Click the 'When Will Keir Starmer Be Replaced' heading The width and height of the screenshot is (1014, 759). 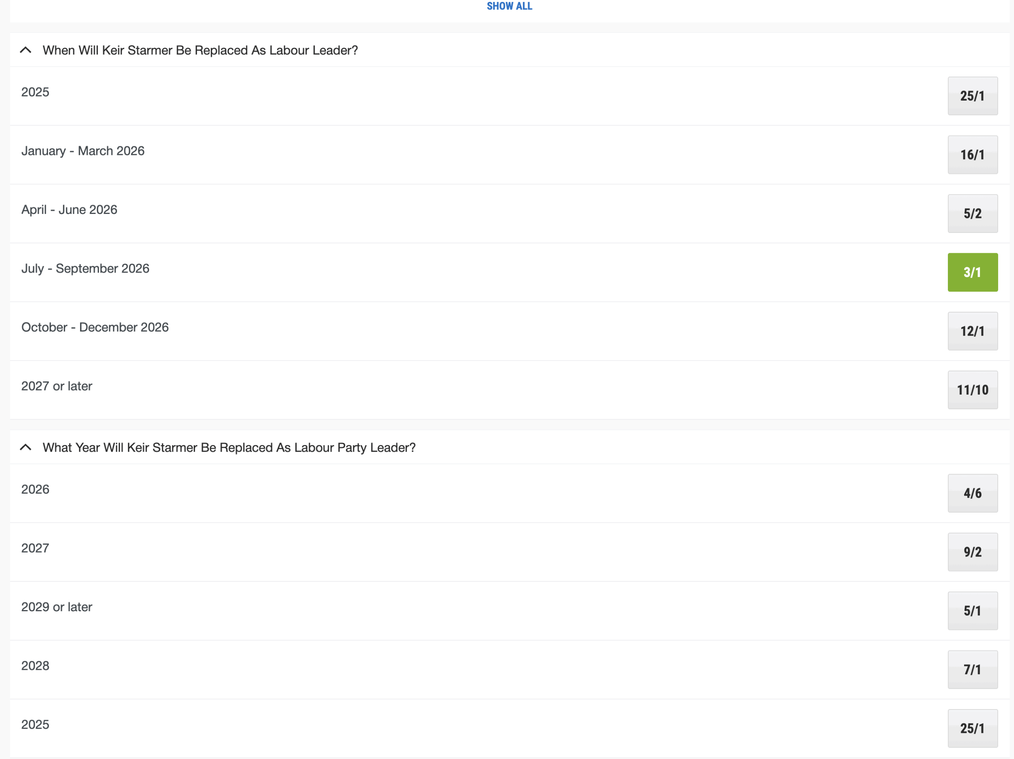point(200,50)
